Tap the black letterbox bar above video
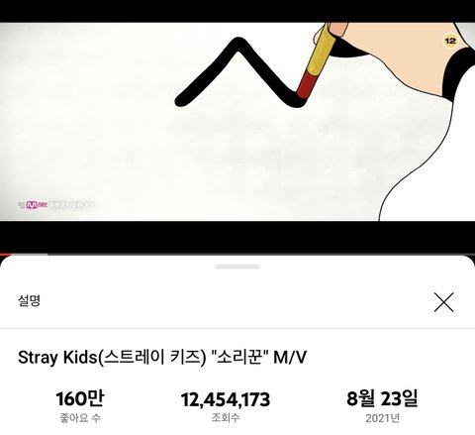The width and height of the screenshot is (475, 435). (x=237, y=11)
